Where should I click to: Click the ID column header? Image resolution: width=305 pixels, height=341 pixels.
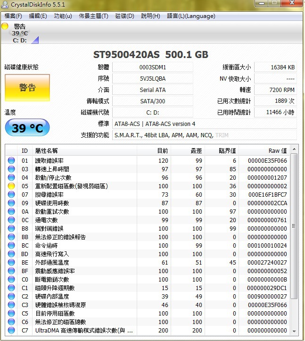[25, 150]
